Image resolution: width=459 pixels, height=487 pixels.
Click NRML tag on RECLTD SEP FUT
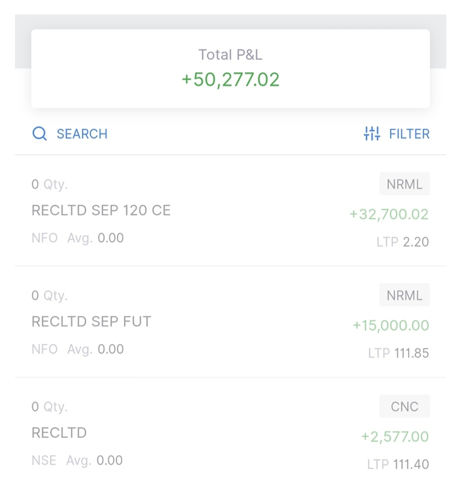404,295
